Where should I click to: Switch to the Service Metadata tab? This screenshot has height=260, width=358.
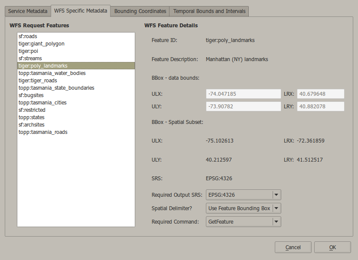pyautogui.click(x=27, y=11)
